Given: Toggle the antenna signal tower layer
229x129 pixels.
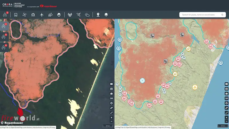Looking at the screenshot, I should (70, 15).
